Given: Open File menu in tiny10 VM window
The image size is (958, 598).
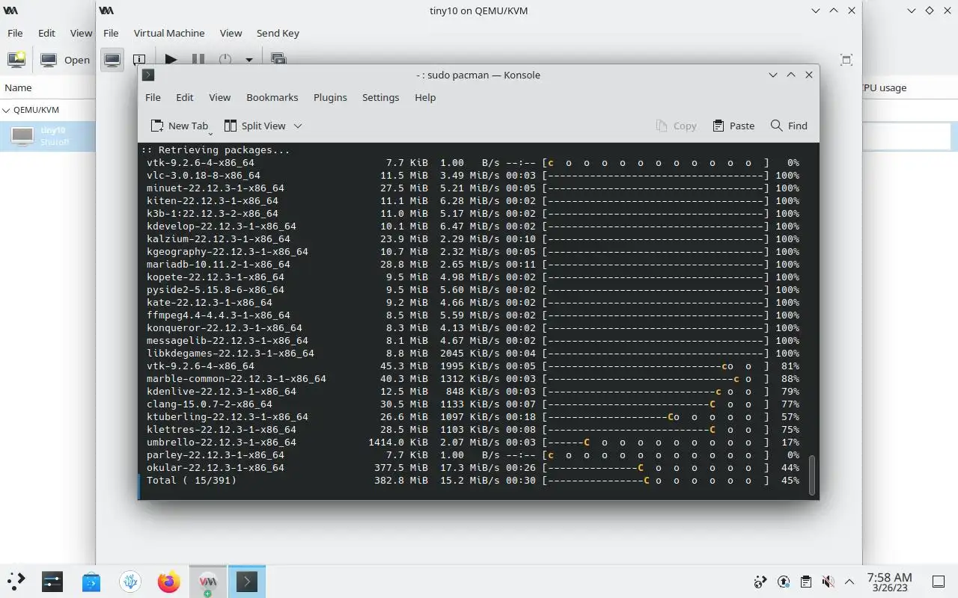Looking at the screenshot, I should (111, 33).
